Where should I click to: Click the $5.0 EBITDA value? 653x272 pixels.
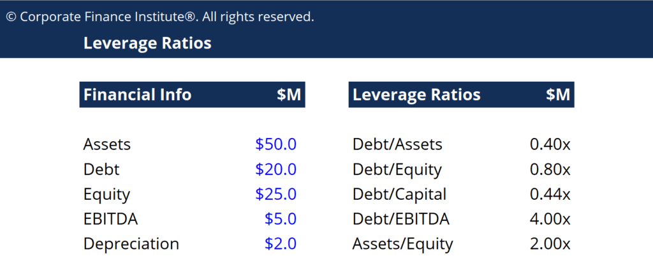[281, 219]
